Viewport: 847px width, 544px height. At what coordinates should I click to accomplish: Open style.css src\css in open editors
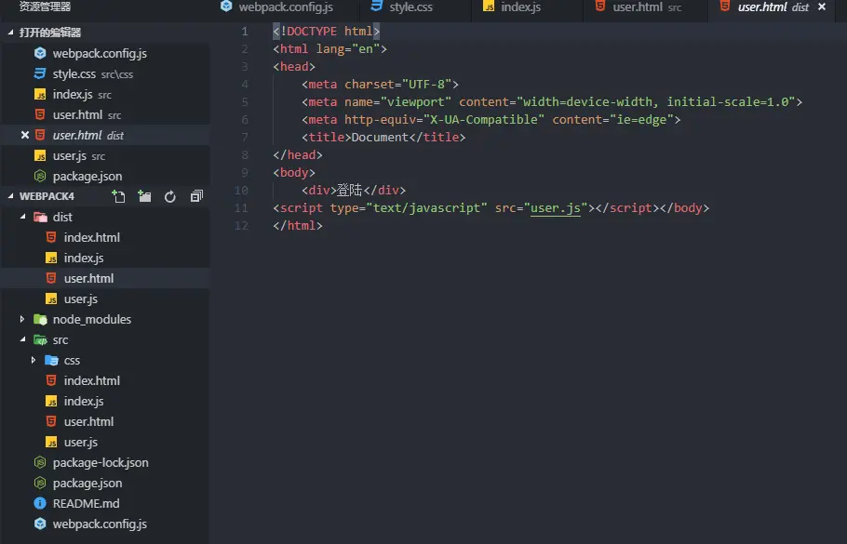[105, 74]
